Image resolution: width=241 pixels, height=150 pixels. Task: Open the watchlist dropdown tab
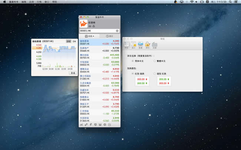coord(89,36)
